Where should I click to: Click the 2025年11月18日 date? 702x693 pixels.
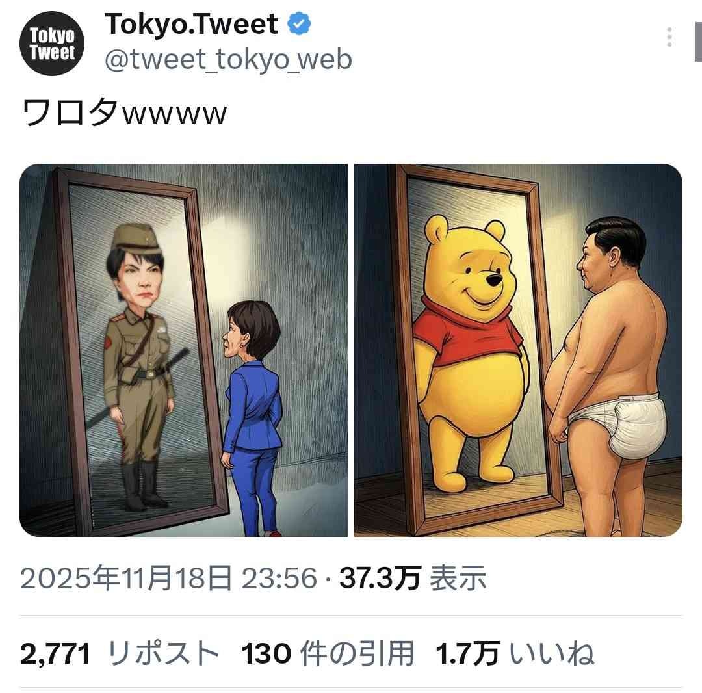click(x=126, y=578)
